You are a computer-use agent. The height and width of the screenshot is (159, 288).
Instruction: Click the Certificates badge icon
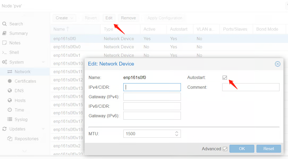pos(10,81)
